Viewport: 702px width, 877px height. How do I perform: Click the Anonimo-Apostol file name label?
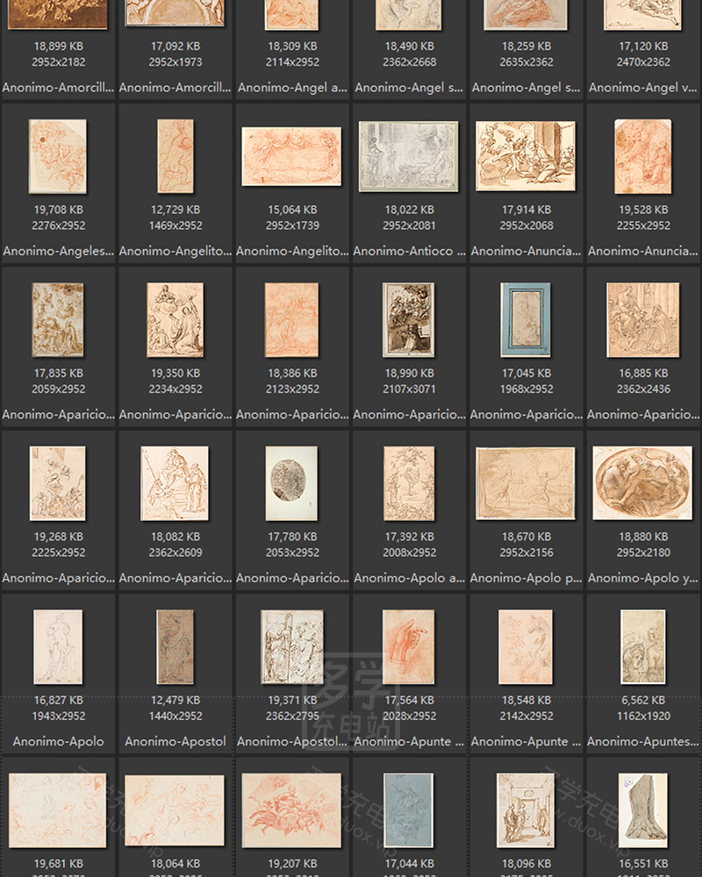tap(175, 741)
